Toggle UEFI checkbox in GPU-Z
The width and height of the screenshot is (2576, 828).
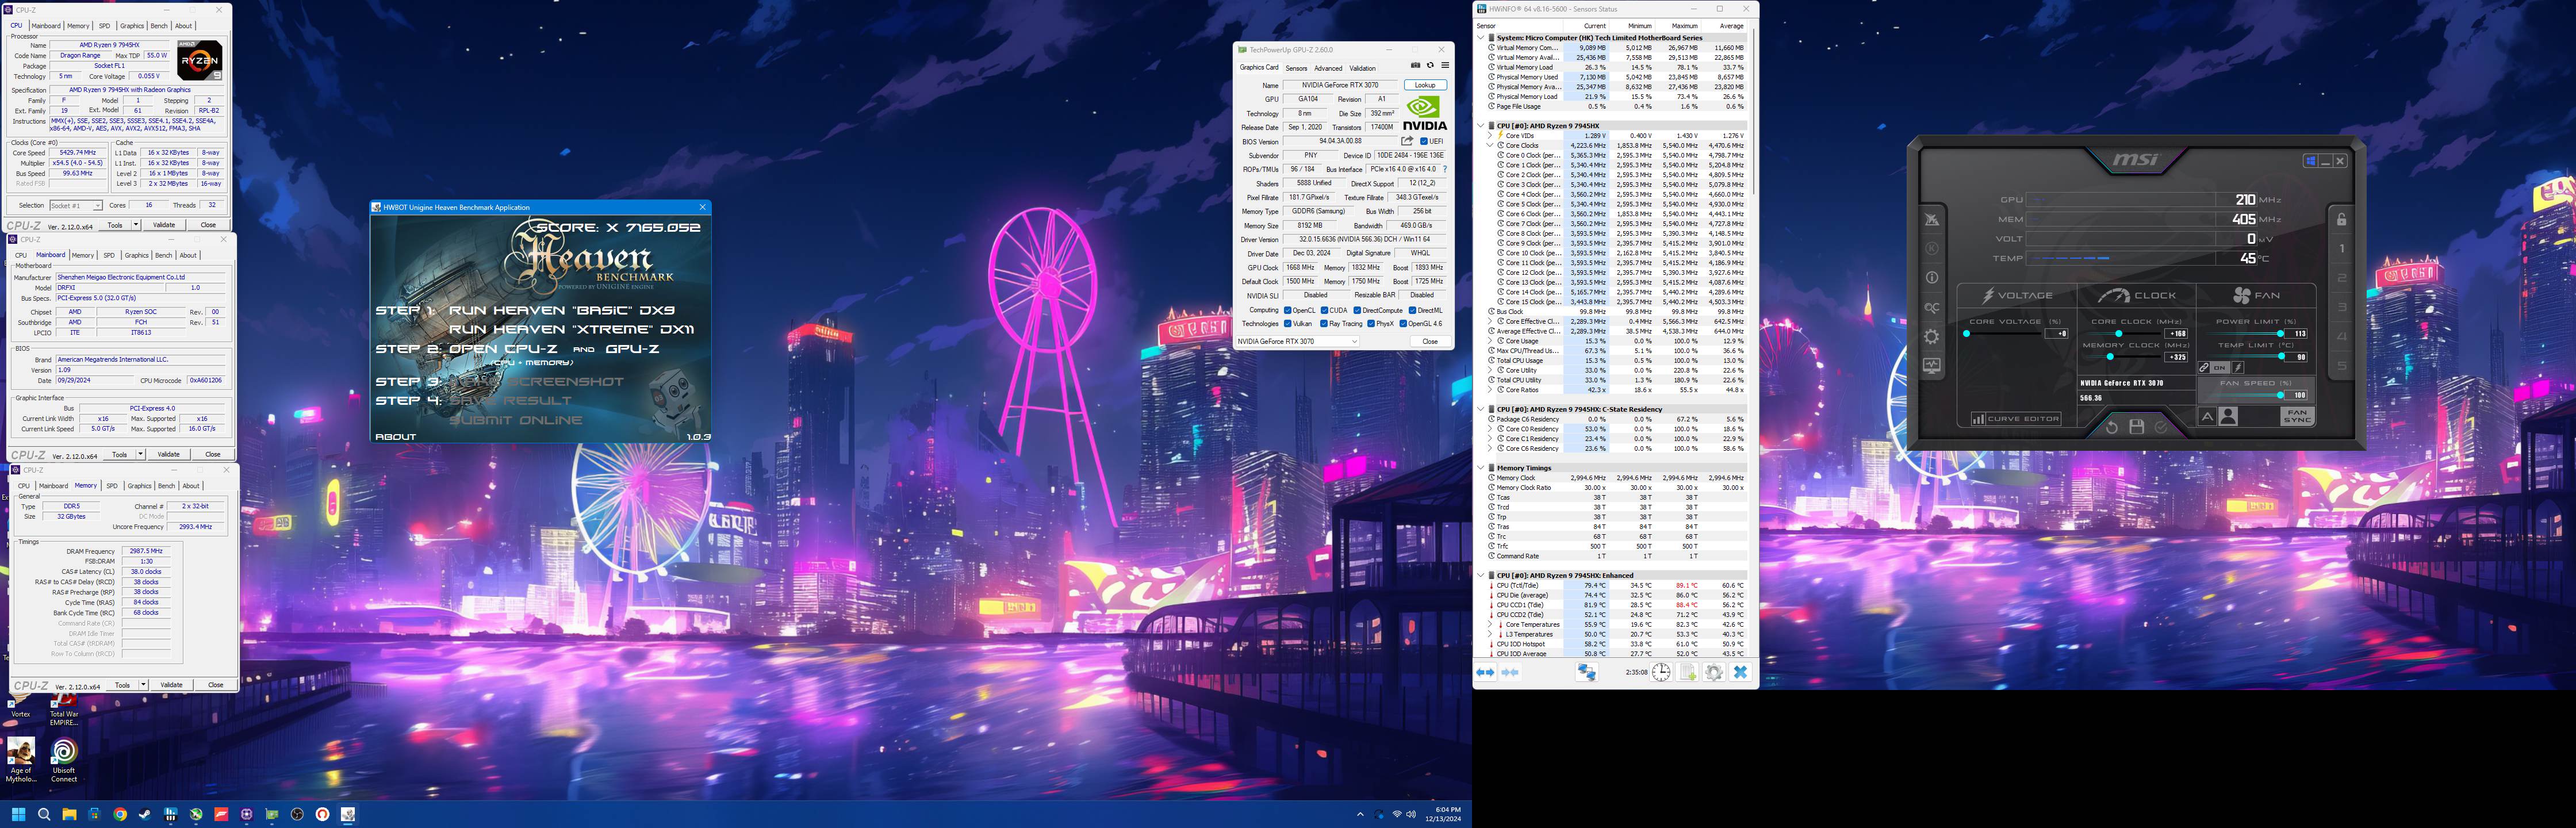(1424, 142)
